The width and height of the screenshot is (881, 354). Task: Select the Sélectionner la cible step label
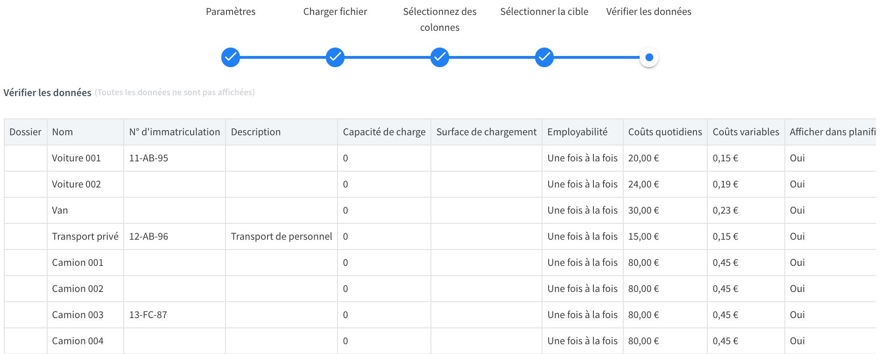pyautogui.click(x=544, y=12)
